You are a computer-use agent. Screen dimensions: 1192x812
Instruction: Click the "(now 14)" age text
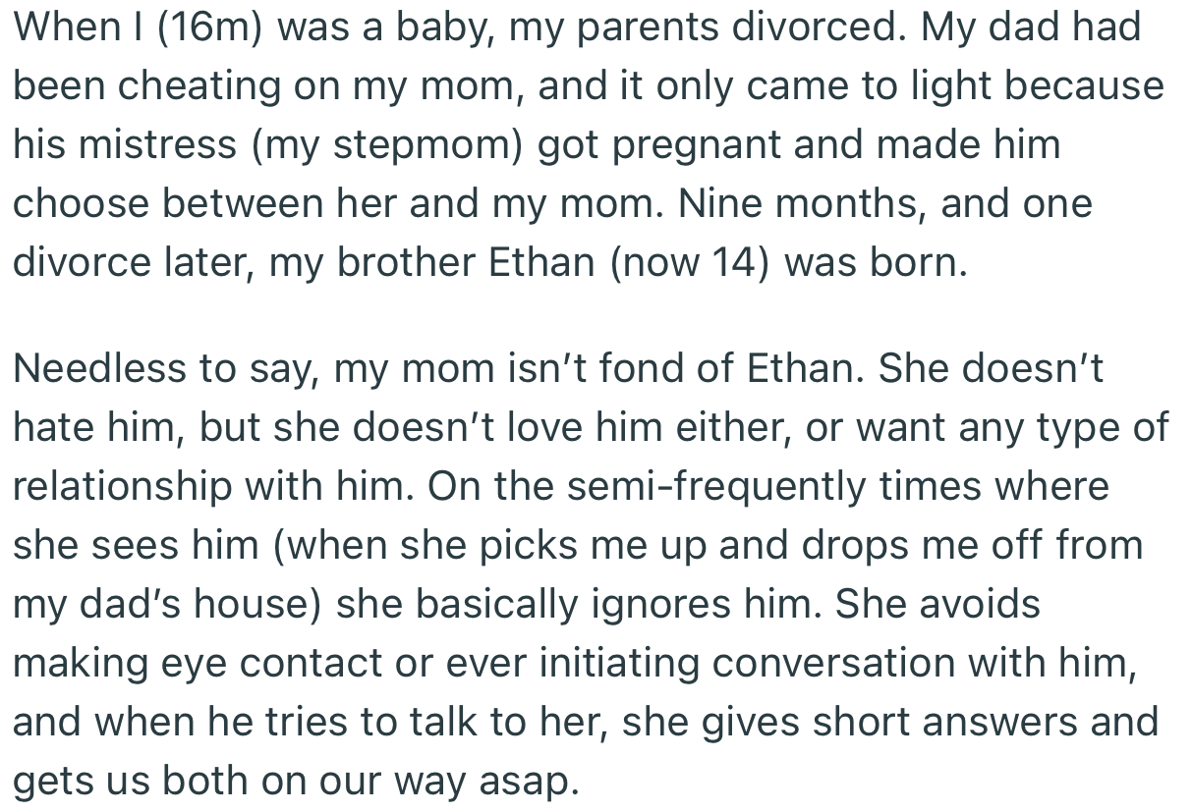point(688,264)
